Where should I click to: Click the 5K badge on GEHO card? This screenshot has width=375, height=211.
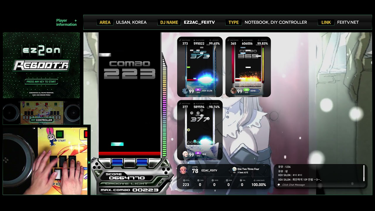[x=246, y=90]
